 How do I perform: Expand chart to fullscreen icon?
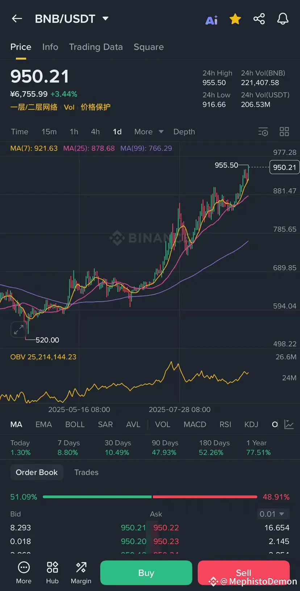coord(18,329)
